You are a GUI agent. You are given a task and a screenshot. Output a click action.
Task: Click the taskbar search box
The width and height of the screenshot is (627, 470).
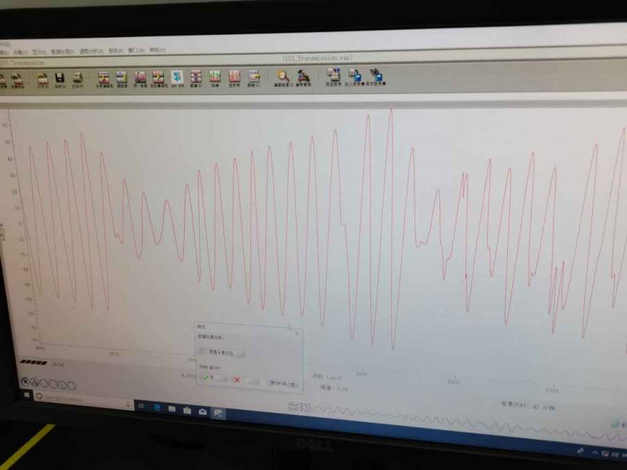point(83,399)
